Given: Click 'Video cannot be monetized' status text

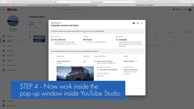Looking at the screenshot, I should pyautogui.click(x=105, y=61).
